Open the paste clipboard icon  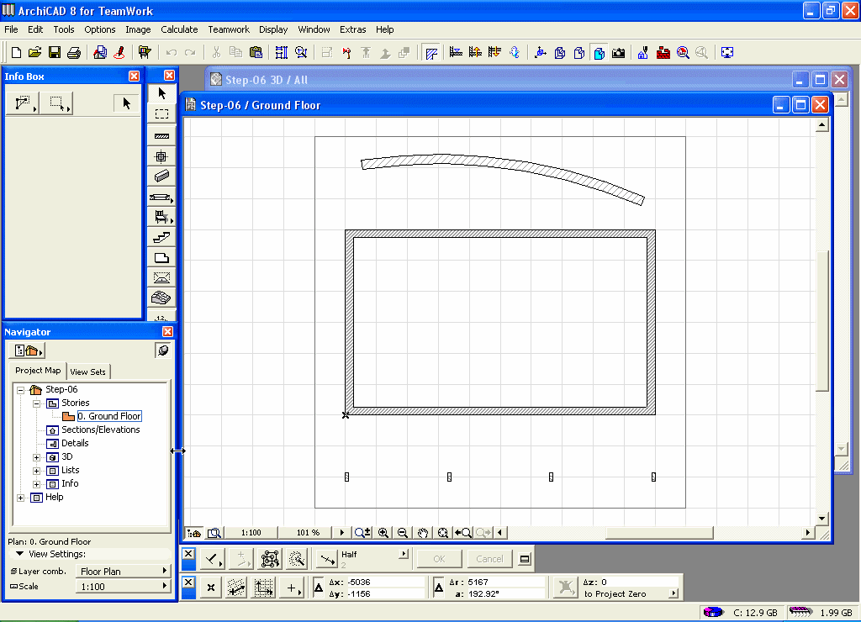pos(256,52)
